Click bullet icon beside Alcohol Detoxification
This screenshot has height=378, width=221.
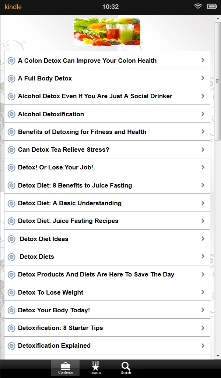(11, 114)
